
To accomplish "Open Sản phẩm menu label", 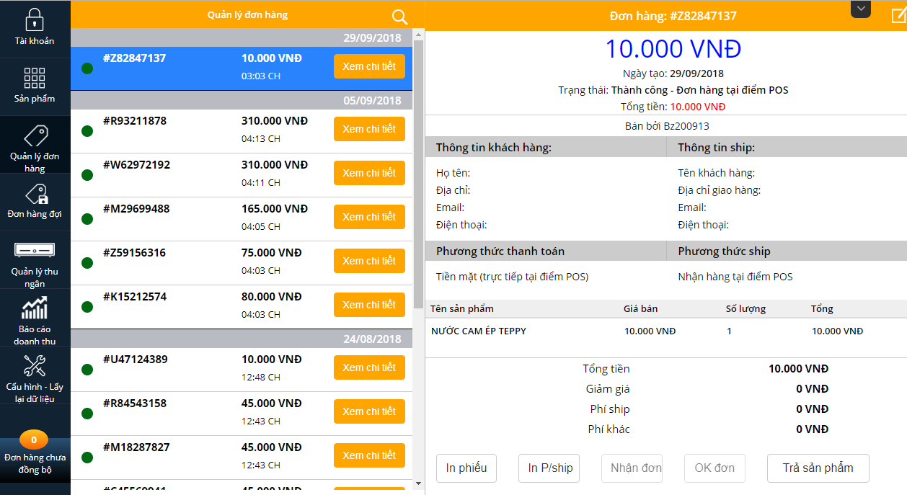I will point(35,99).
